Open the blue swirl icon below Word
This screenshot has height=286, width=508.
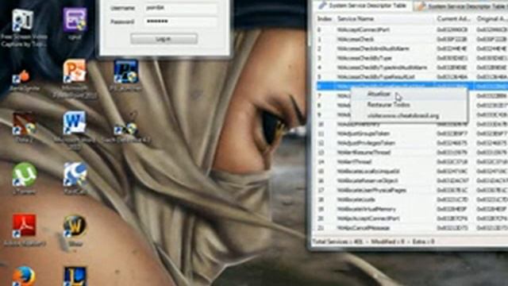pos(75,178)
